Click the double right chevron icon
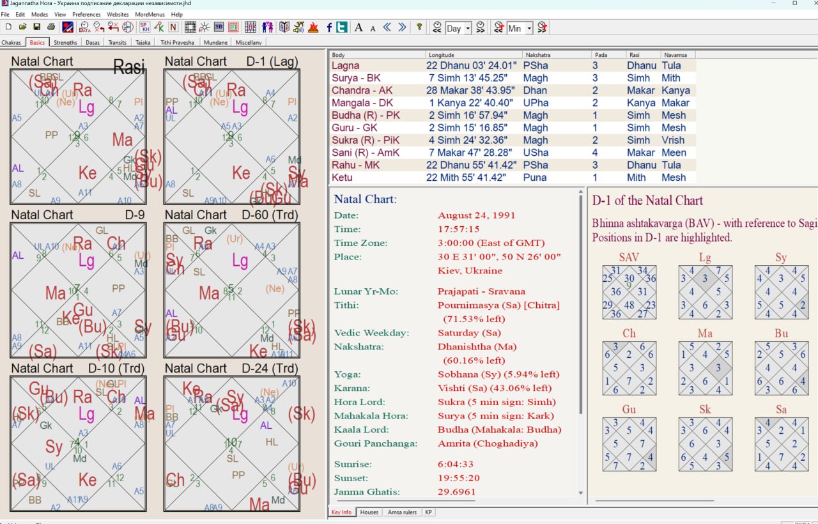This screenshot has width=818, height=524. [x=402, y=27]
